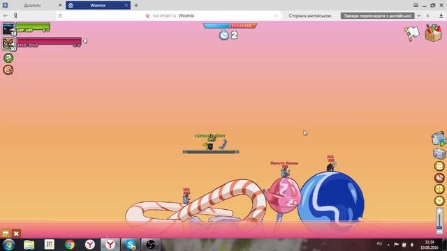Screen dimensions: 447x251
Task: Go back with the browser arrow
Action: (x=6, y=15)
